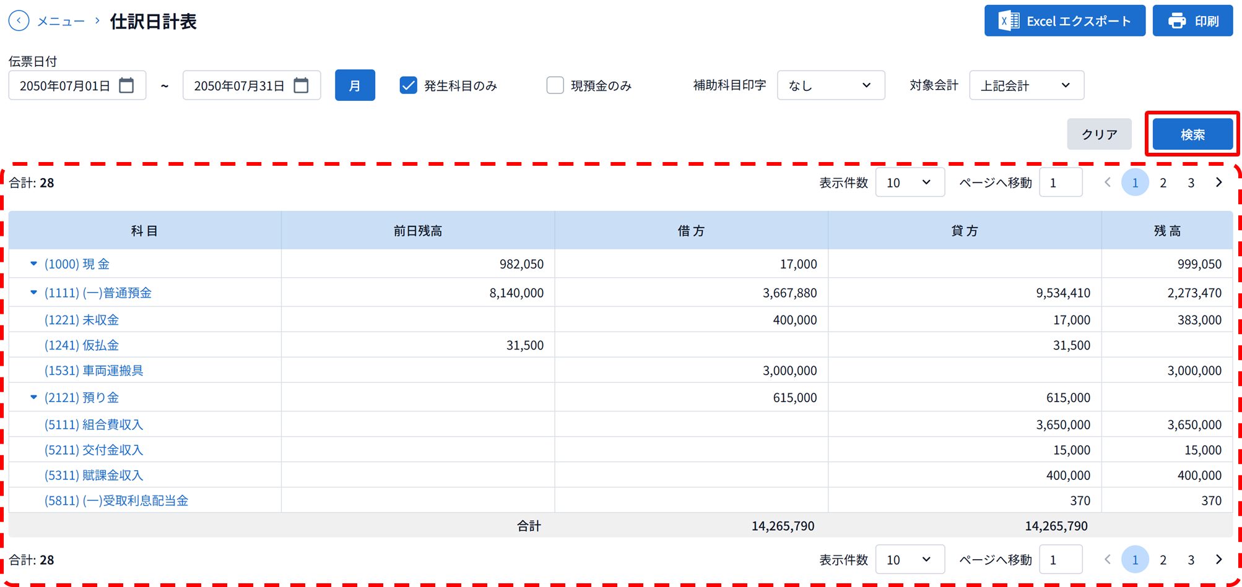Collapse the (1111) (一)普通預金 row expander
Viewport: 1242px width, 587px height.
tap(33, 293)
